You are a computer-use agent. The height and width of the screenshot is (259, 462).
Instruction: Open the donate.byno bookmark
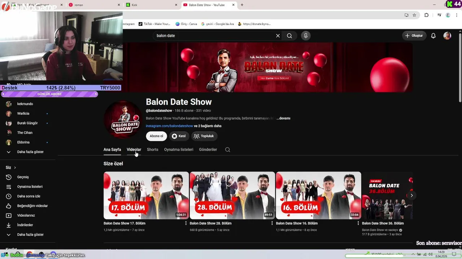coord(254,24)
